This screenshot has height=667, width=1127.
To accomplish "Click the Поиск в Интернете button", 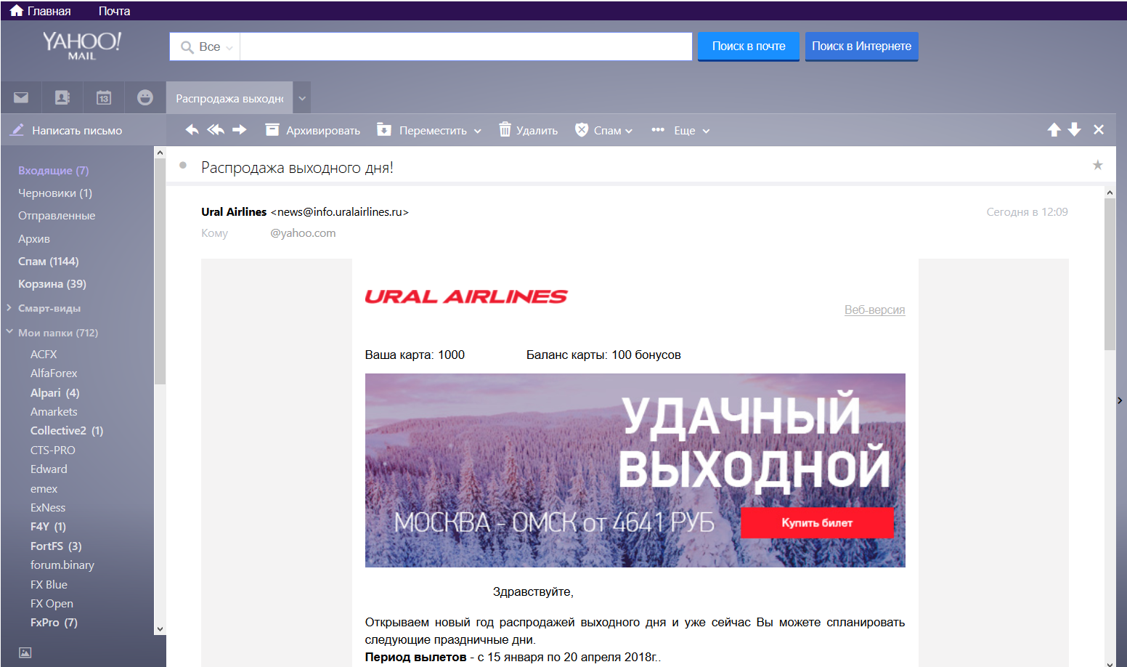I will 861,46.
